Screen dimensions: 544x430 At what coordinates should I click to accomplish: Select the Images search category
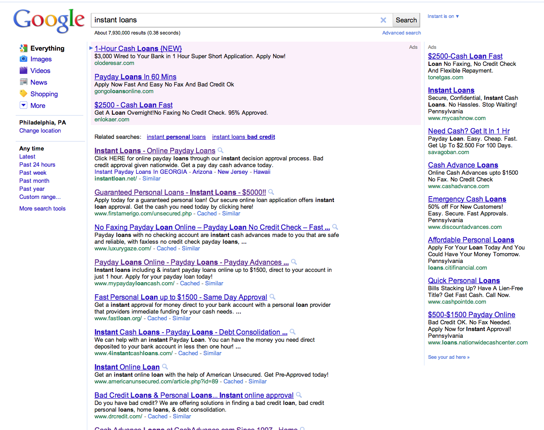[41, 59]
